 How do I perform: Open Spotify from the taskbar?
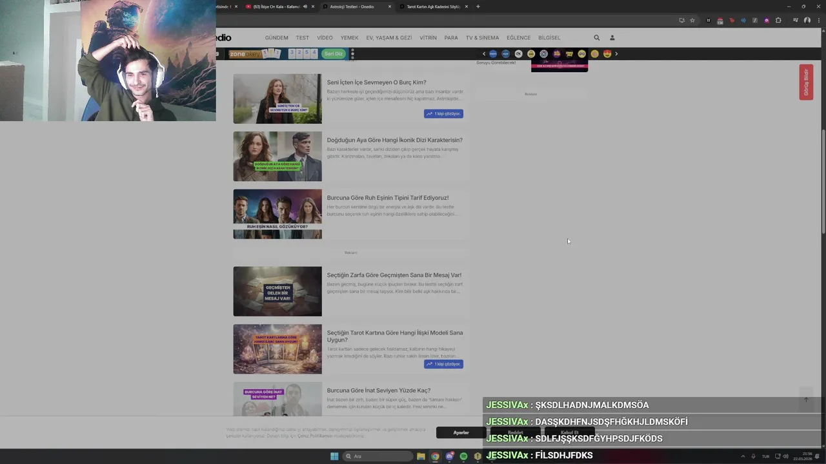pyautogui.click(x=463, y=456)
